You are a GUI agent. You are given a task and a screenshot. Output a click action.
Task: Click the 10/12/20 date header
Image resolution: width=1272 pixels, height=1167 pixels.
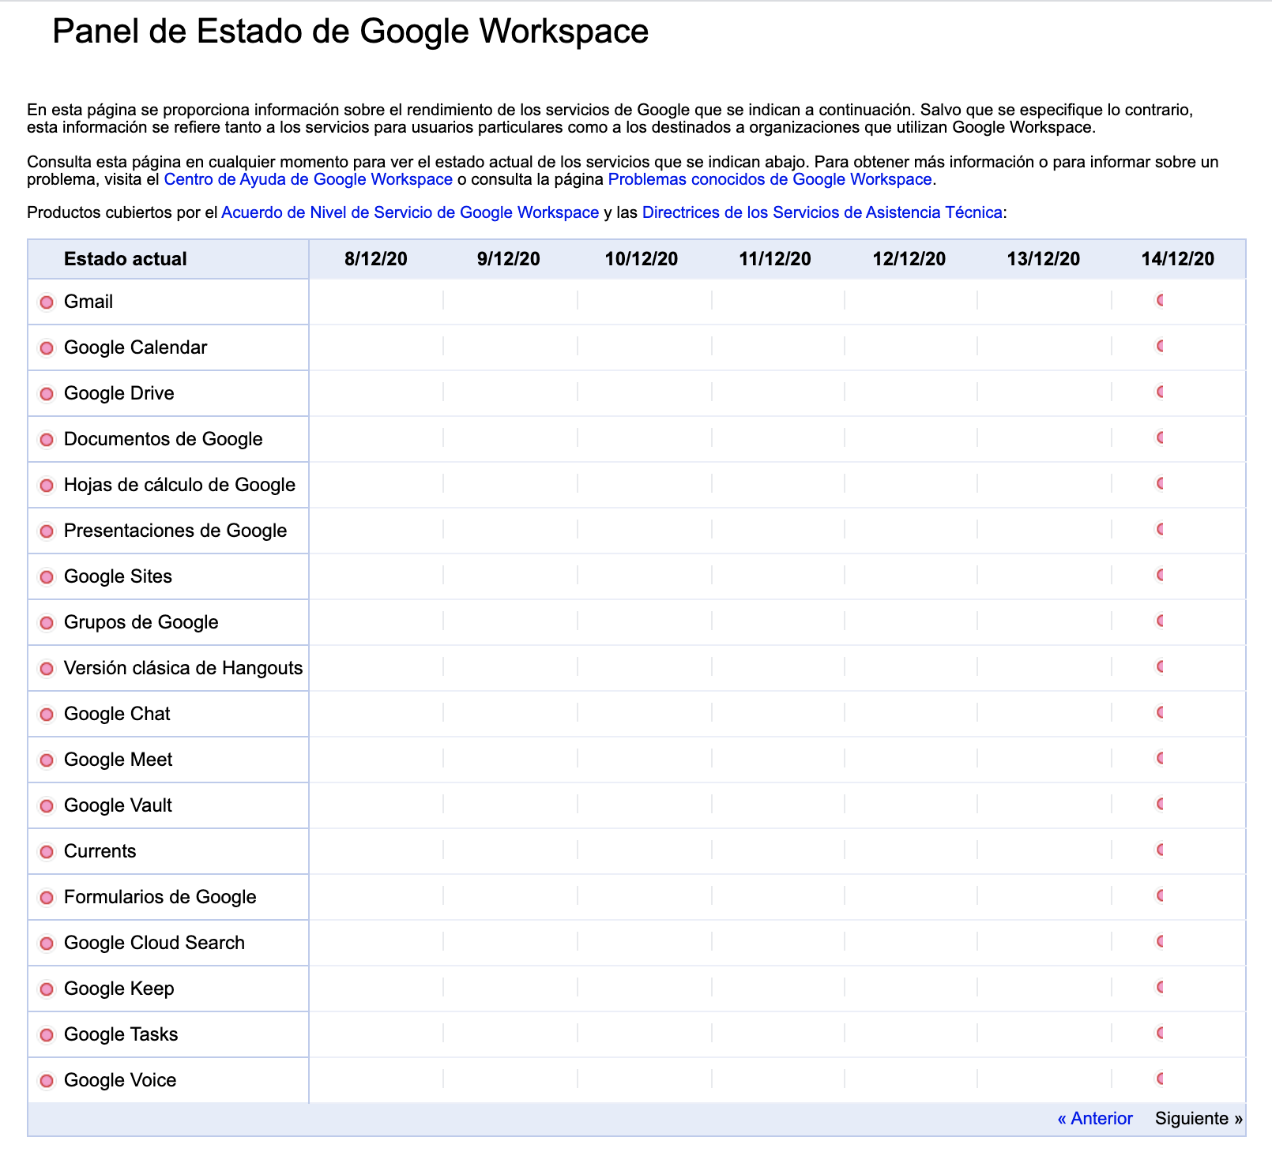coord(642,259)
